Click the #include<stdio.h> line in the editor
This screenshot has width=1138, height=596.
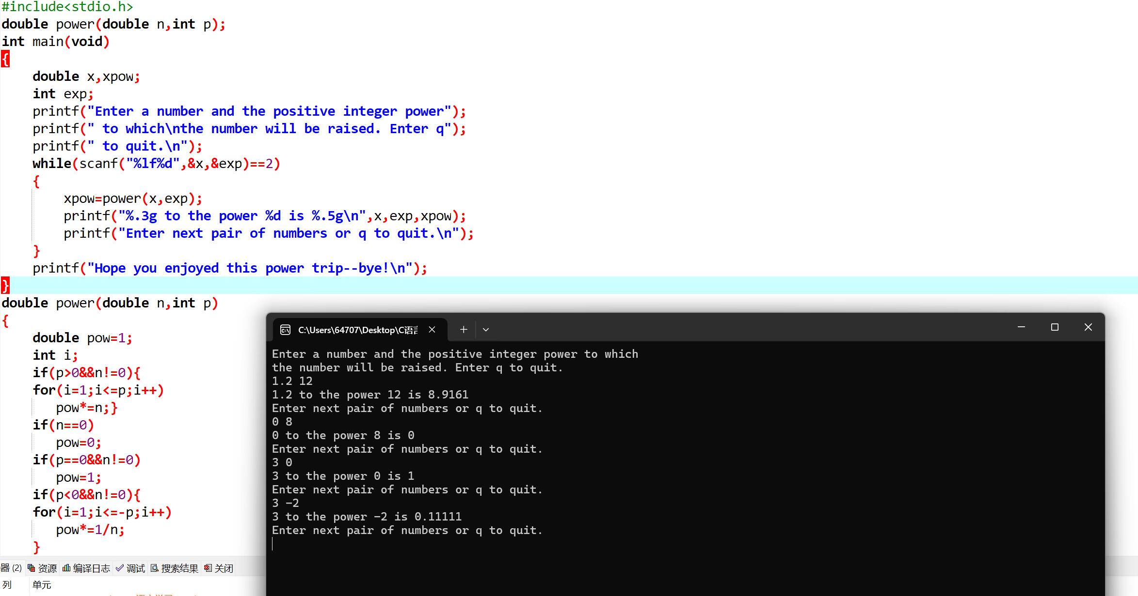click(x=67, y=7)
